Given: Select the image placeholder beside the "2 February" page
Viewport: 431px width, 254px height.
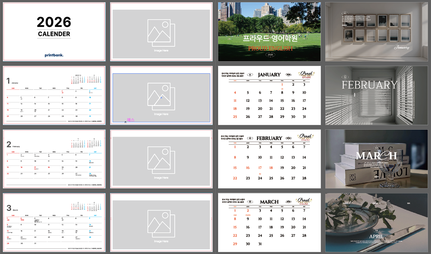Looking at the screenshot, I should 161,162.
